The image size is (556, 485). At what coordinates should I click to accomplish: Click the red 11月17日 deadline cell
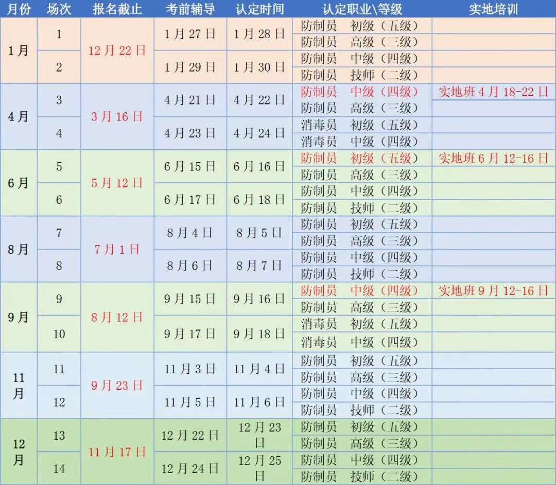pyautogui.click(x=117, y=452)
